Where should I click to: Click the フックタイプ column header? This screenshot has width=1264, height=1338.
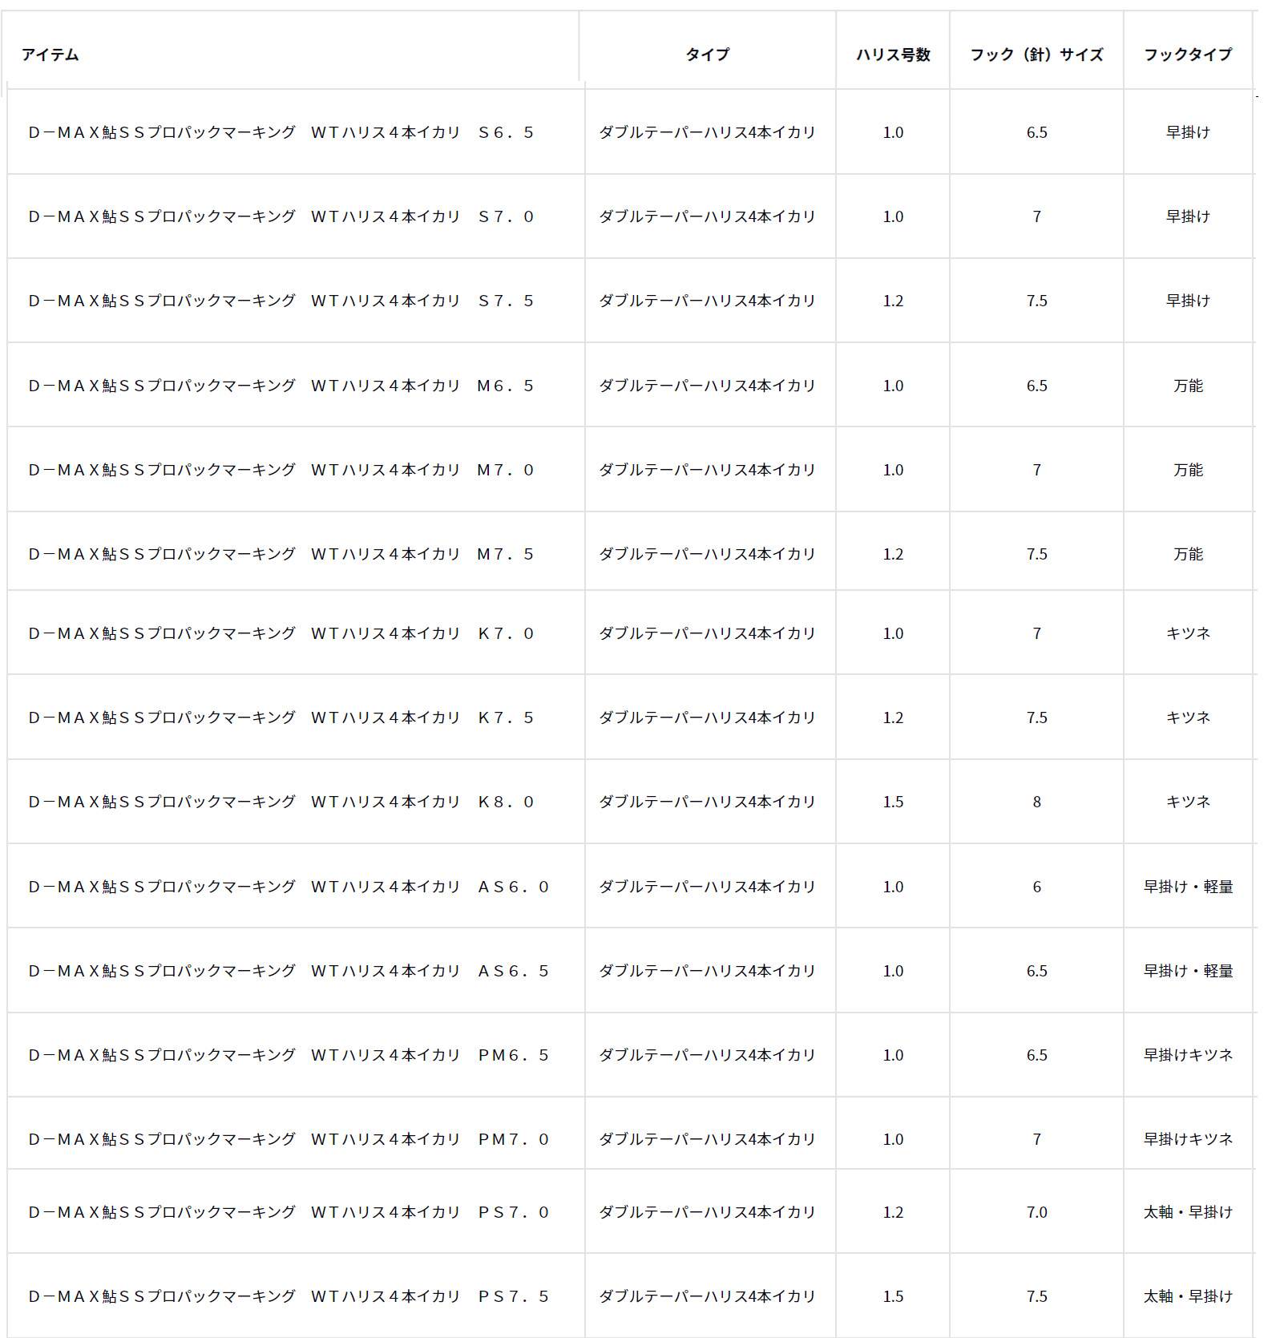click(1188, 55)
